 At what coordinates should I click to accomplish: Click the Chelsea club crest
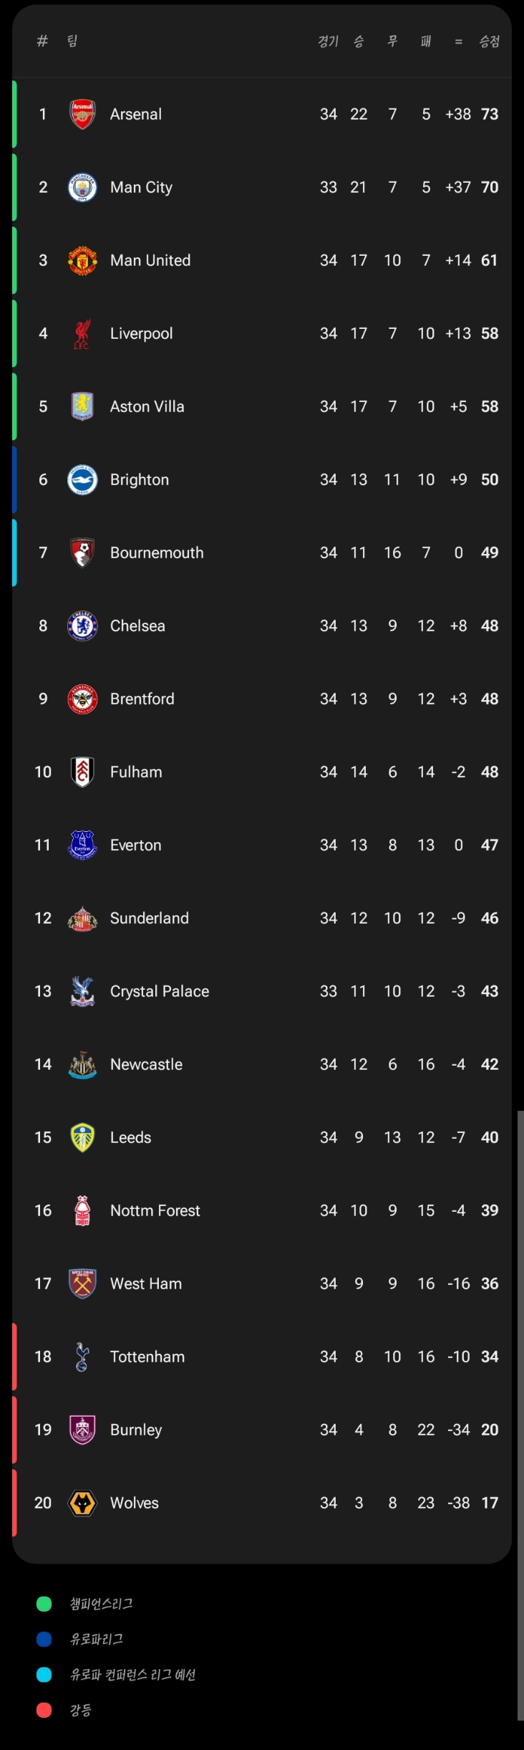tap(82, 626)
